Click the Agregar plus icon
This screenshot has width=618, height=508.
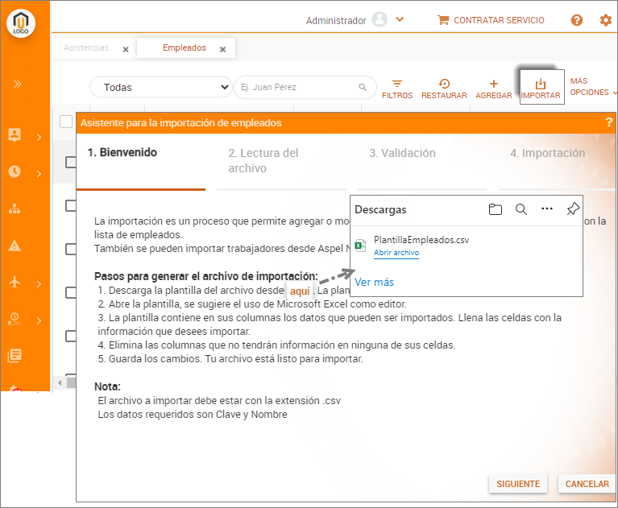494,84
